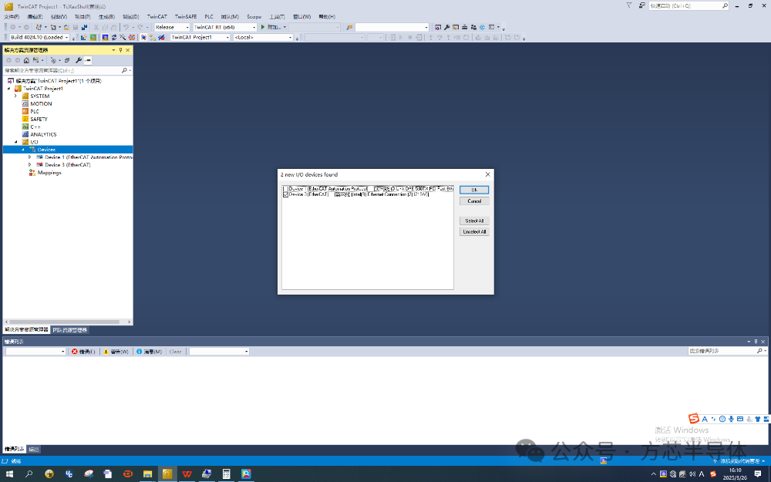
Task: Click Unselect All in devices dialog
Action: point(474,231)
